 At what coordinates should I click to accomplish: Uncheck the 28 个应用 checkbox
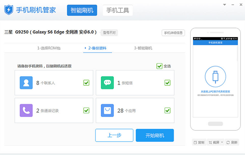pos(167,111)
